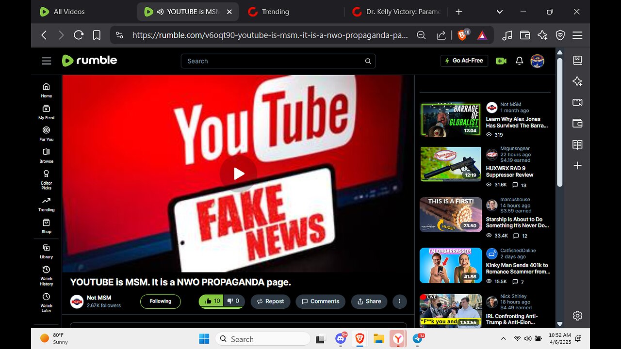
Task: Bookmark this page icon in the toolbar
Action: (x=97, y=35)
